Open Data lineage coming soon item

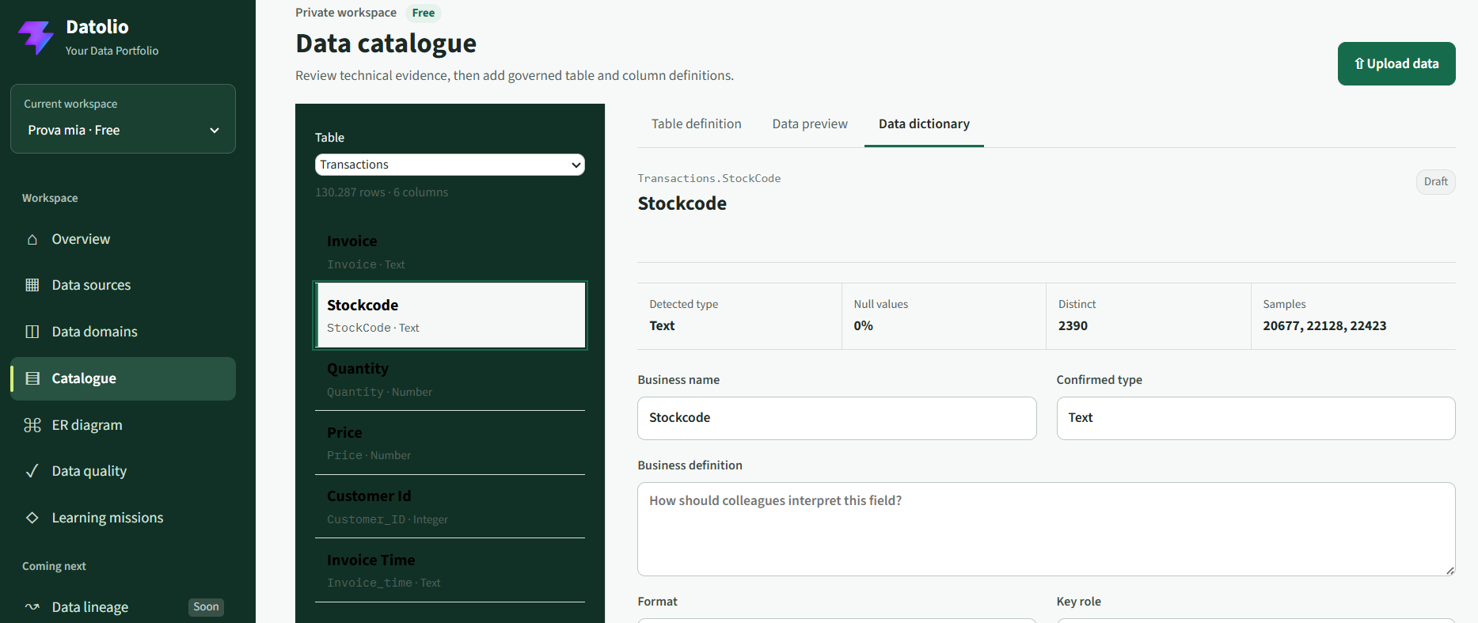pyautogui.click(x=123, y=607)
